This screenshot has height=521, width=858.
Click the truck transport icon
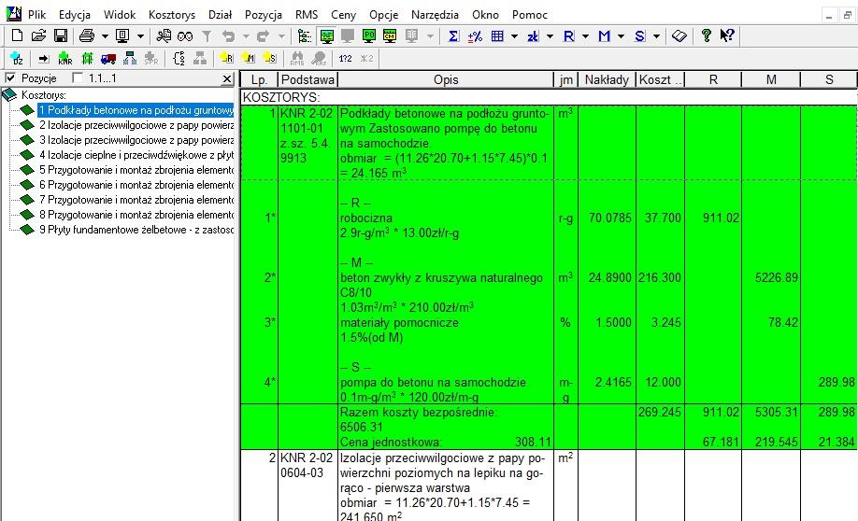107,58
